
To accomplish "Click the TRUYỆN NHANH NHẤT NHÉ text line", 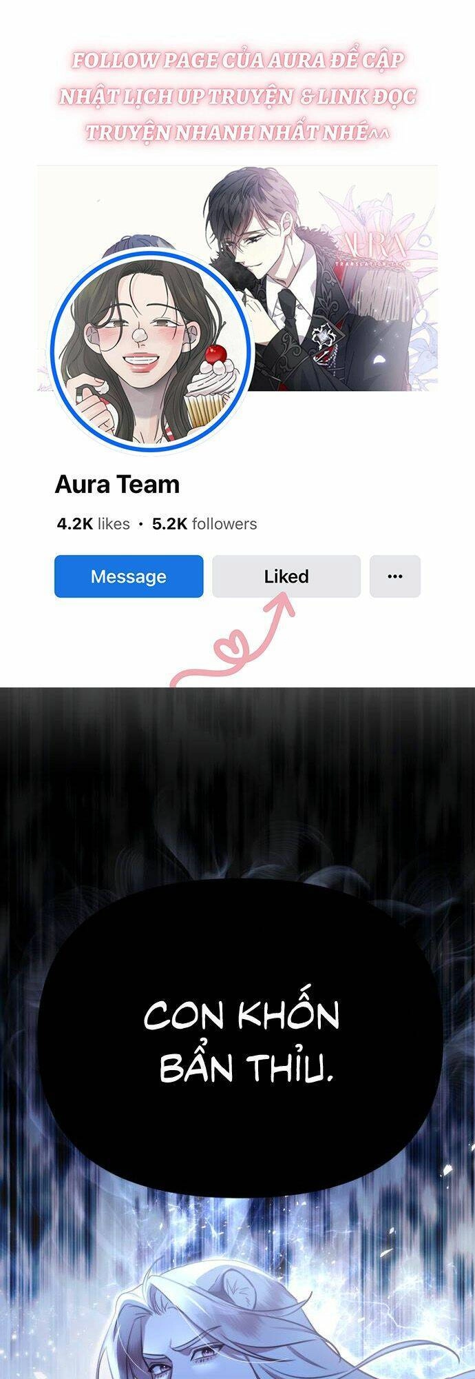I will (x=238, y=132).
